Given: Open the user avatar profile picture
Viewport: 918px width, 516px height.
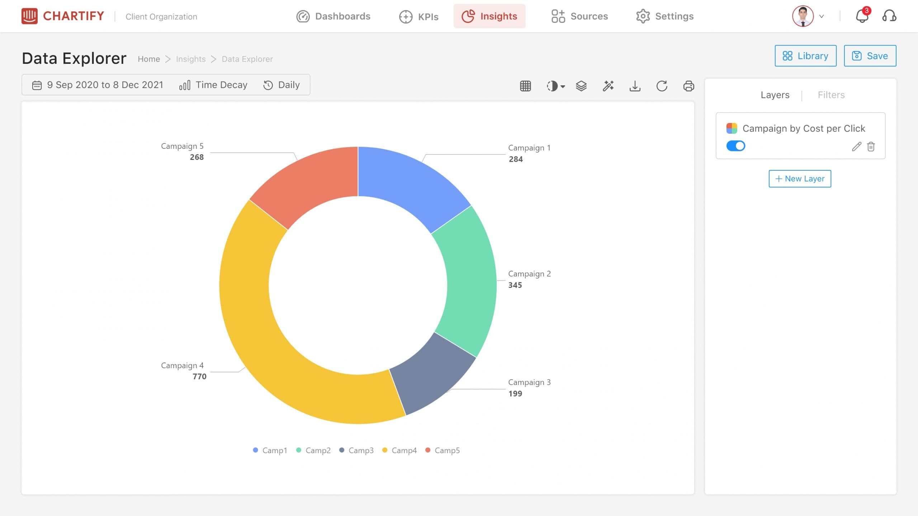Looking at the screenshot, I should (x=803, y=16).
